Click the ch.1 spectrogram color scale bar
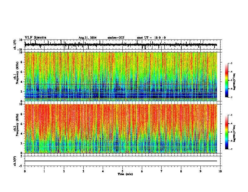 pos(227,80)
